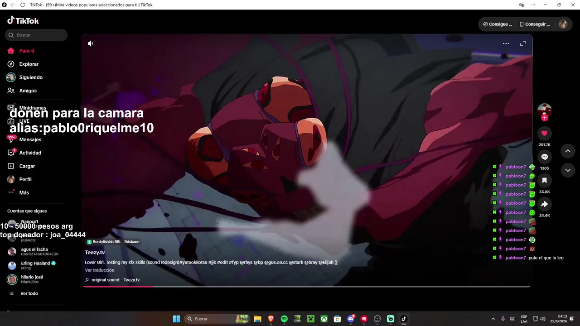Image resolution: width=580 pixels, height=326 pixels.
Task: Go to the previous video with up chevron
Action: click(568, 151)
